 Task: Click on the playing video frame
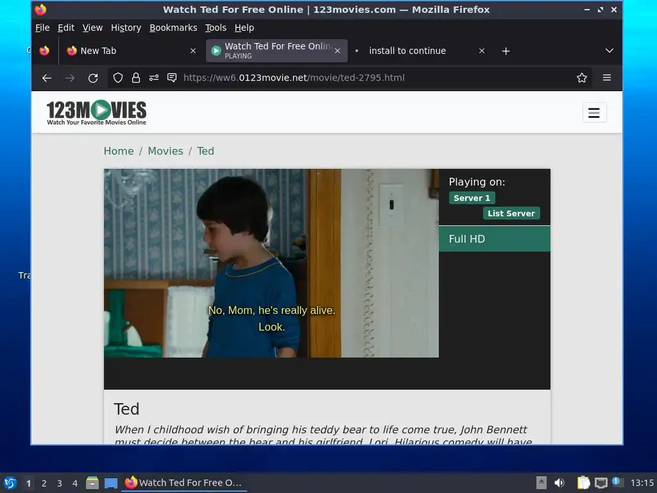click(271, 263)
